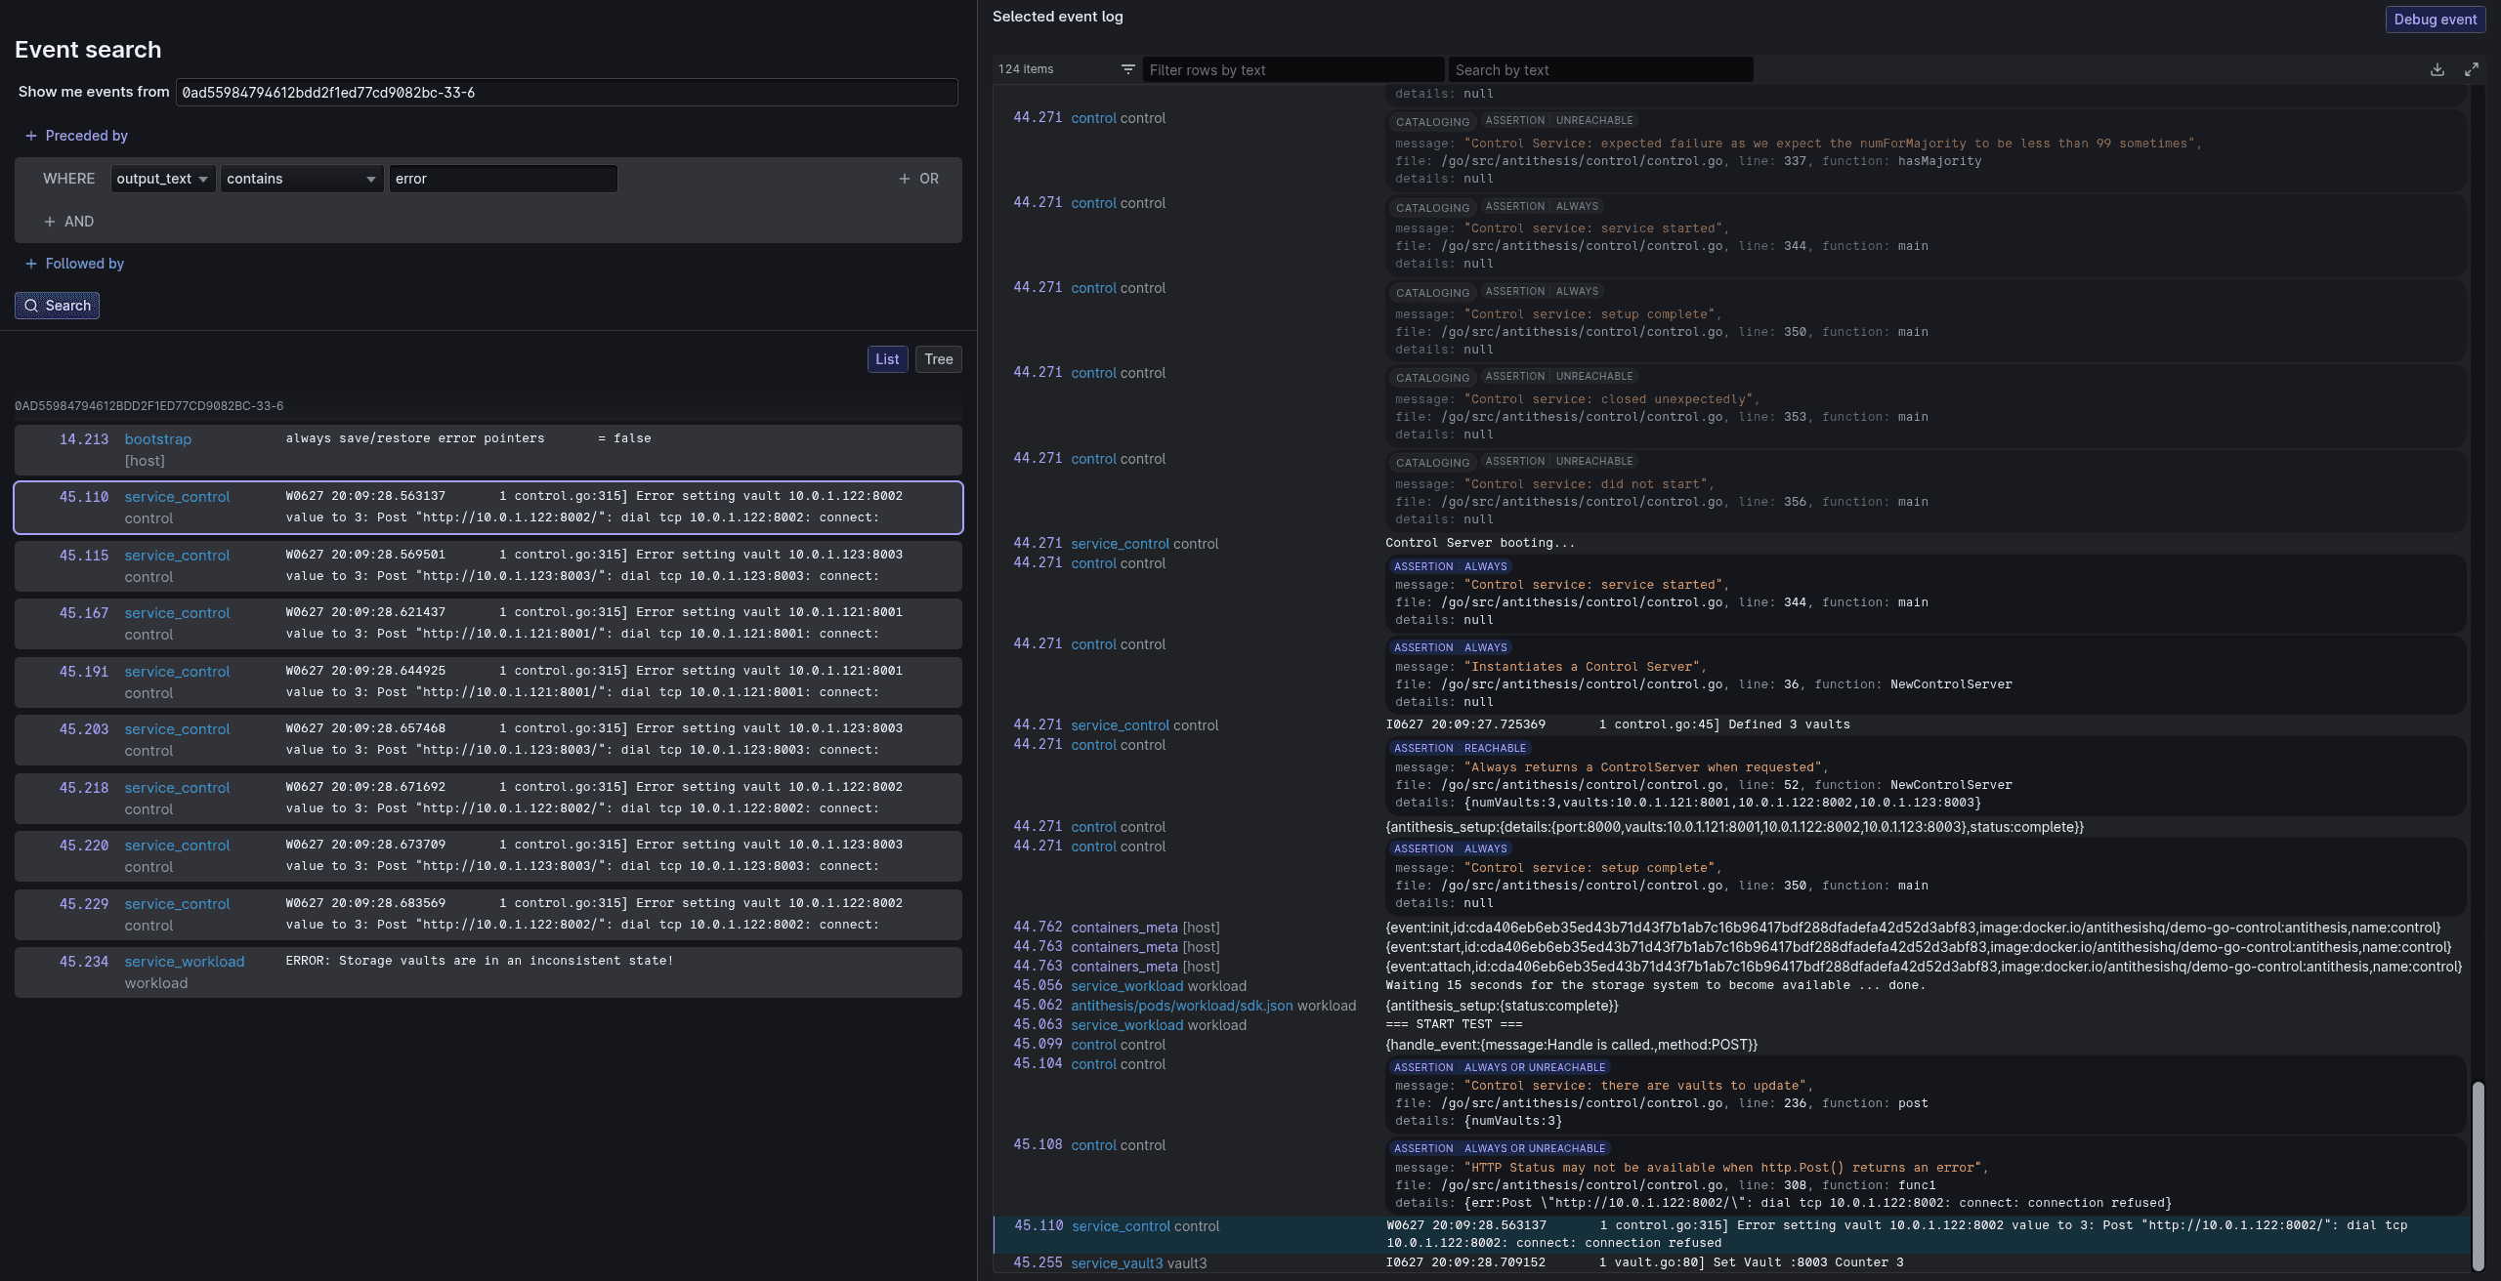Viewport: 2501px width, 1281px height.
Task: Click highlighted 45.110 service_control log row
Action: (1732, 1234)
